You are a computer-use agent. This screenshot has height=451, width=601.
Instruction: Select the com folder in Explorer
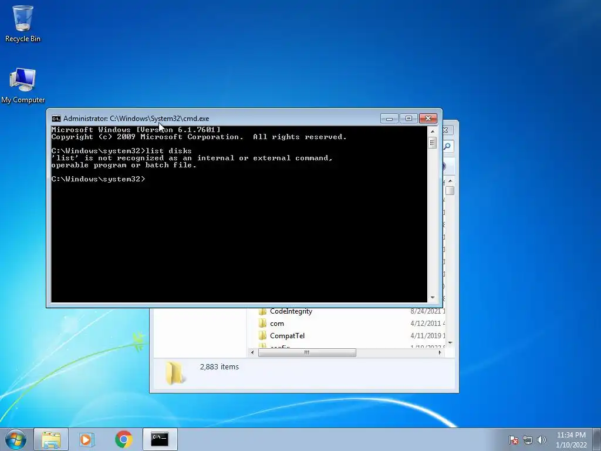pyautogui.click(x=277, y=324)
